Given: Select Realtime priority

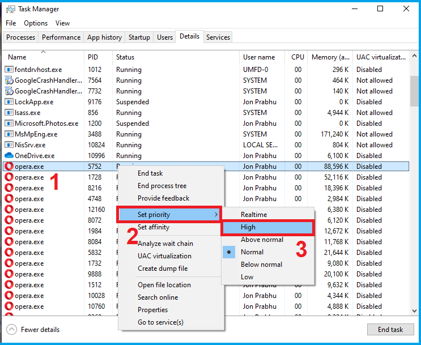Looking at the screenshot, I should (x=267, y=215).
